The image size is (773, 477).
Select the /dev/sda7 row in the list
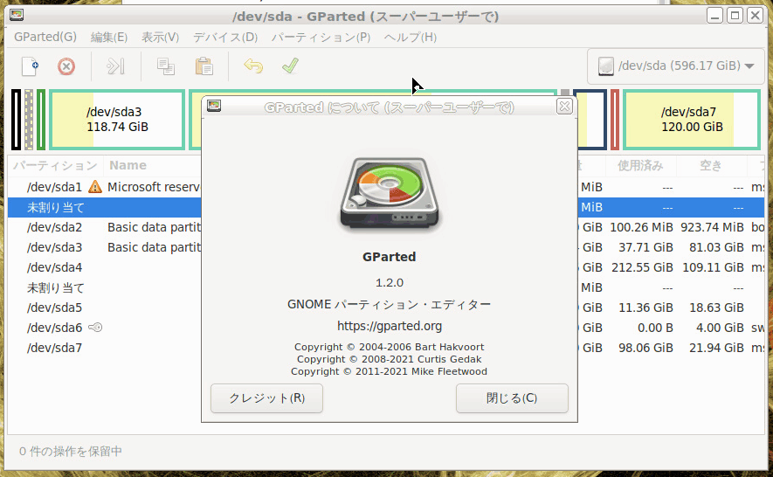pos(386,348)
